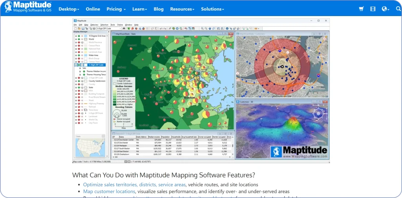Select the 02126 Mattapan row
The height and width of the screenshot is (198, 402).
tap(172, 145)
